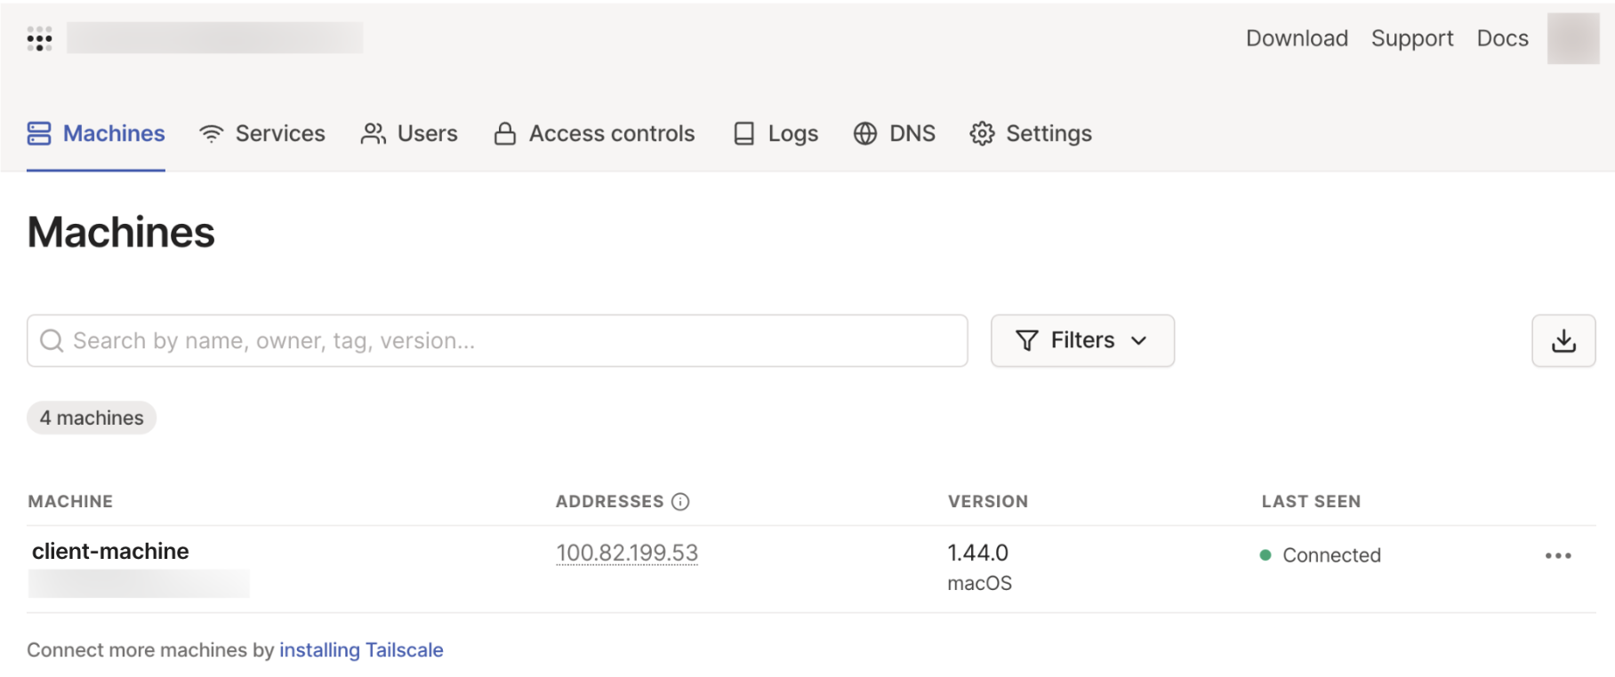Click the 100.82.199.53 address
This screenshot has width=1615, height=677.
(627, 554)
